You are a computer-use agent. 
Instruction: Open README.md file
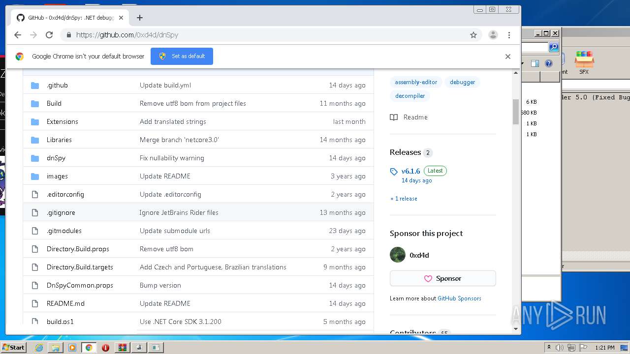click(x=65, y=303)
